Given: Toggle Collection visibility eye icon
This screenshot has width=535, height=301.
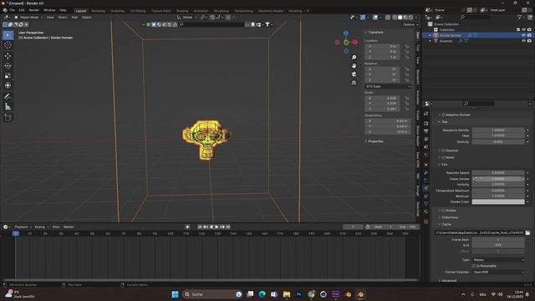Looking at the screenshot, I should (x=523, y=30).
